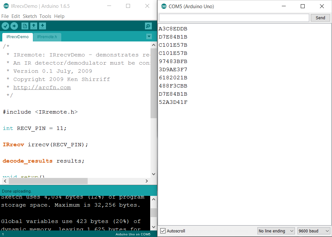Toggle the Autoscroll checkbox
Screen dimensions: 332x237
click(163, 231)
